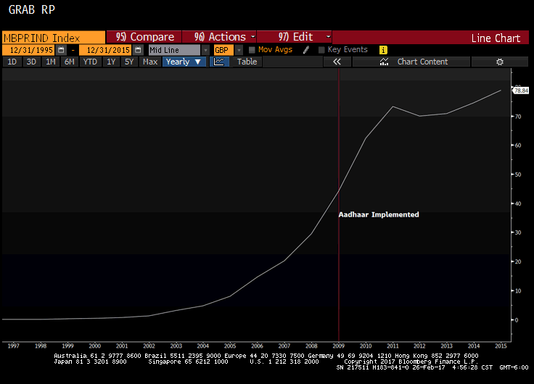Open chart settings gear icon
The width and height of the screenshot is (534, 384).
tap(499, 62)
